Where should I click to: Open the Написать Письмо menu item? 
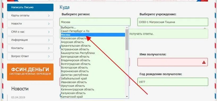[x=30, y=7]
